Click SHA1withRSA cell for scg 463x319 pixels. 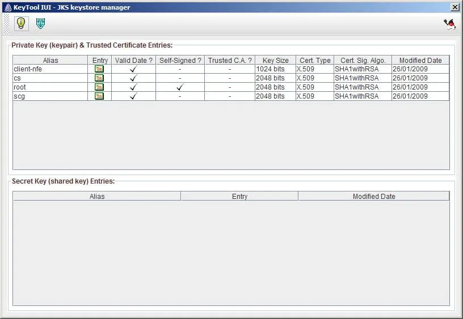(363, 96)
